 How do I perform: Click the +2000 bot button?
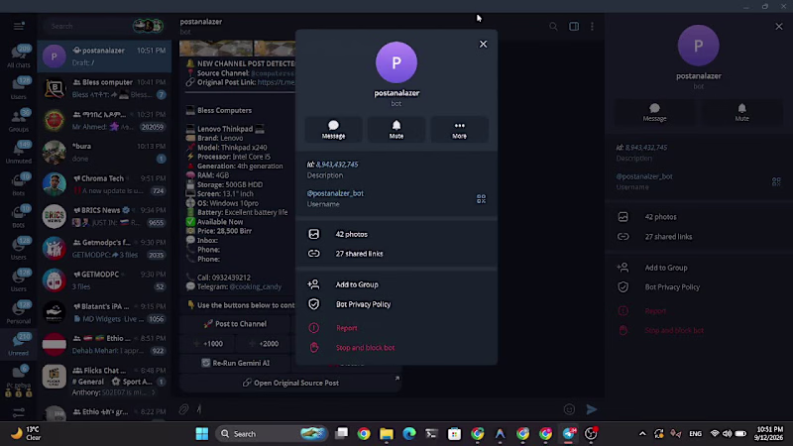[x=264, y=343]
